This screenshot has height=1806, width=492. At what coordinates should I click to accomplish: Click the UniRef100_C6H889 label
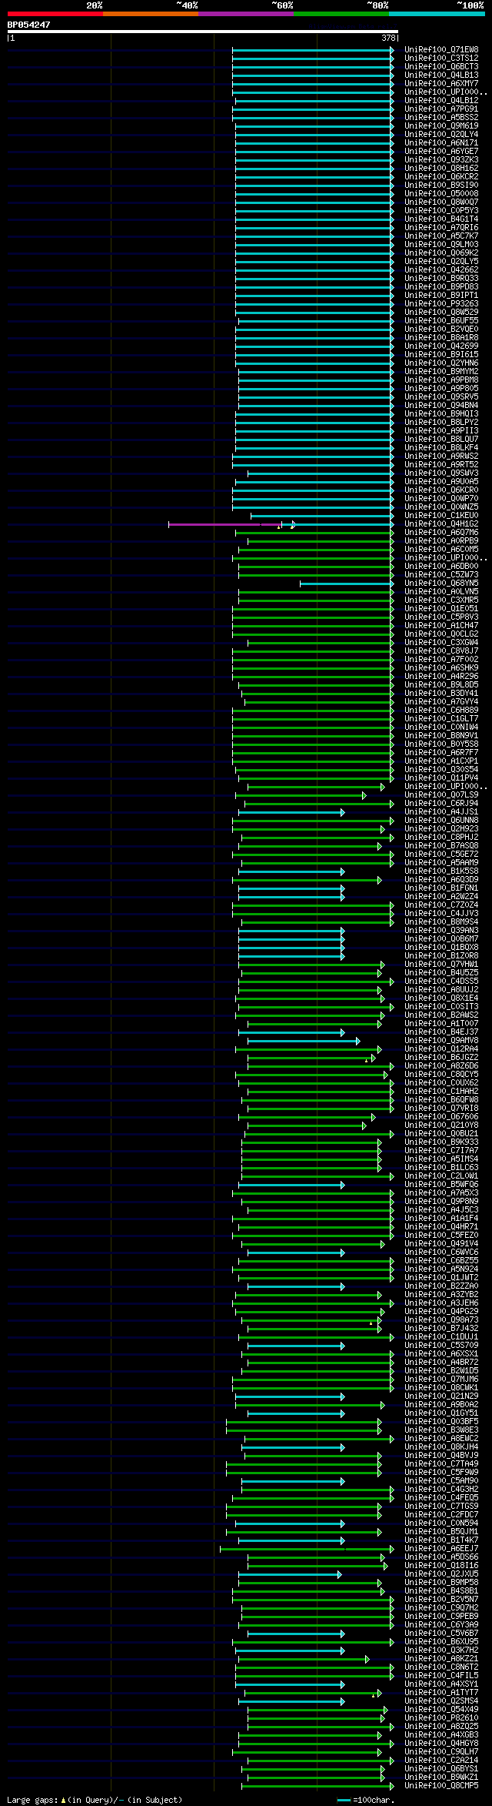point(441,710)
